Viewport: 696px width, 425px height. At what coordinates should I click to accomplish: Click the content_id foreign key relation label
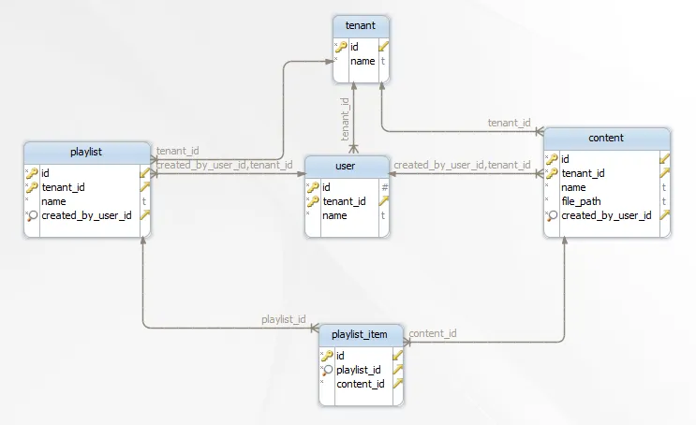coord(433,333)
